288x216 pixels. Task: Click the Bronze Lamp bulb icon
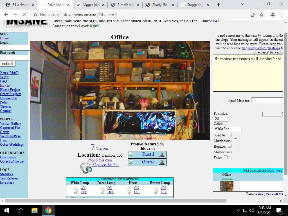pos(156,190)
